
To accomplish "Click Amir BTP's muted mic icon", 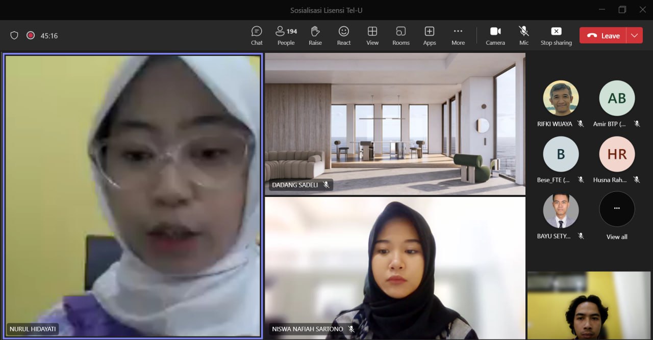I will [x=637, y=124].
